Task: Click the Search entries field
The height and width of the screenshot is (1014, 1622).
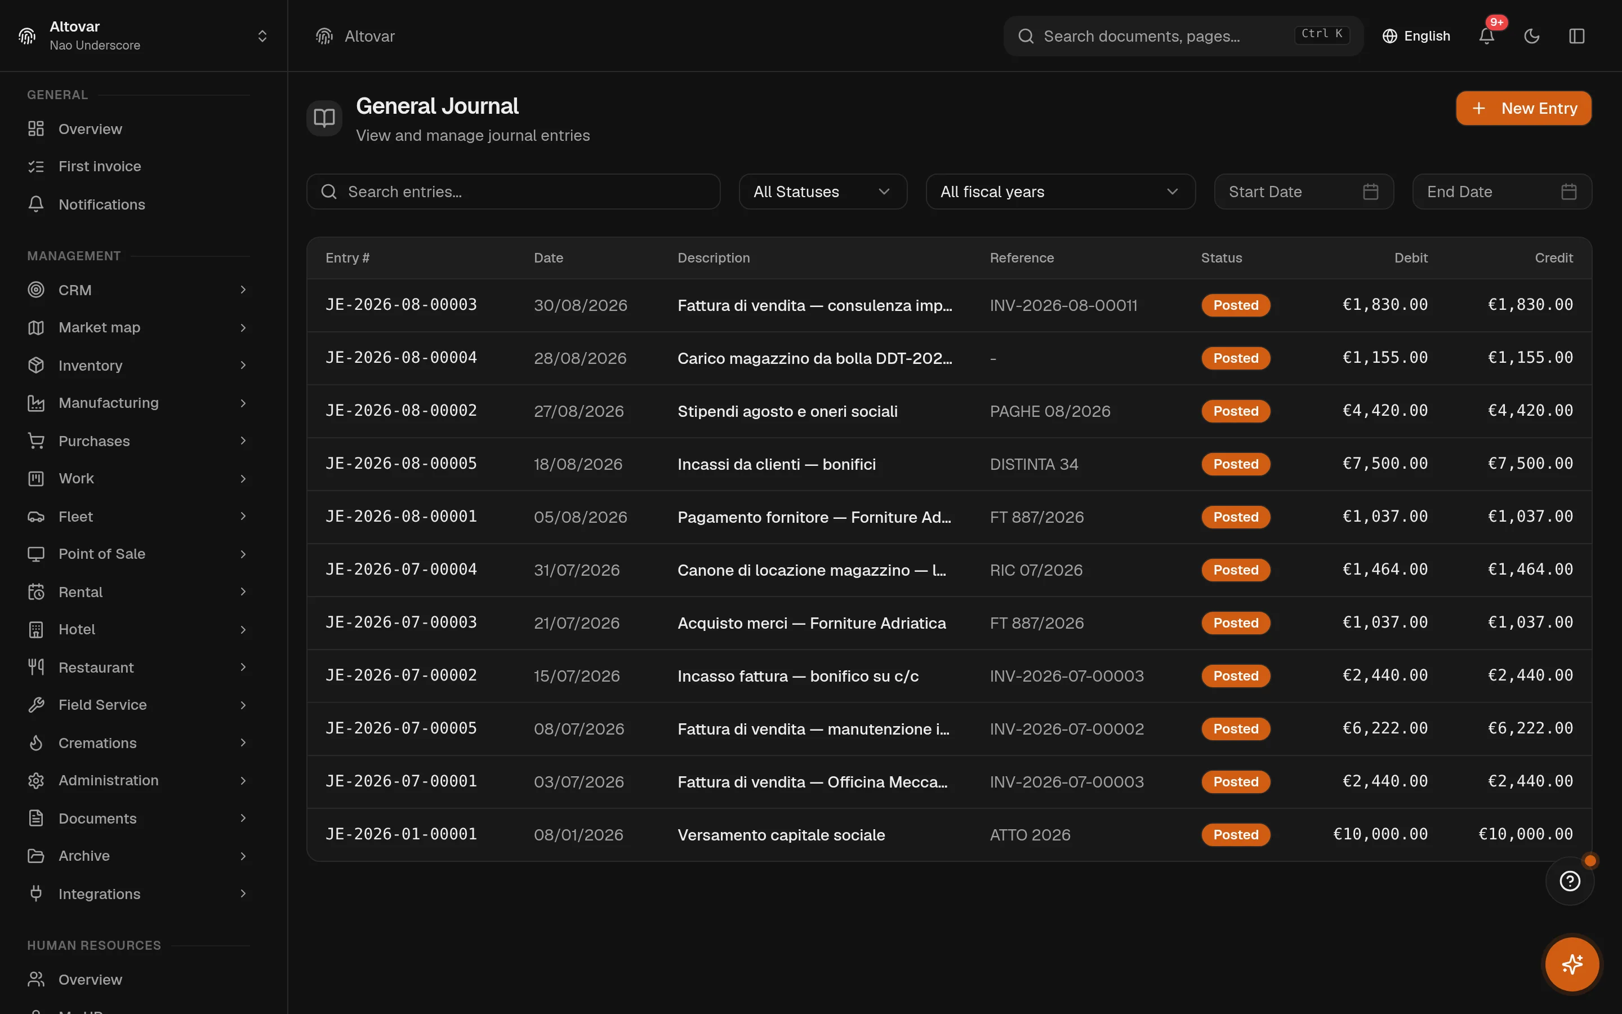Action: pos(514,192)
